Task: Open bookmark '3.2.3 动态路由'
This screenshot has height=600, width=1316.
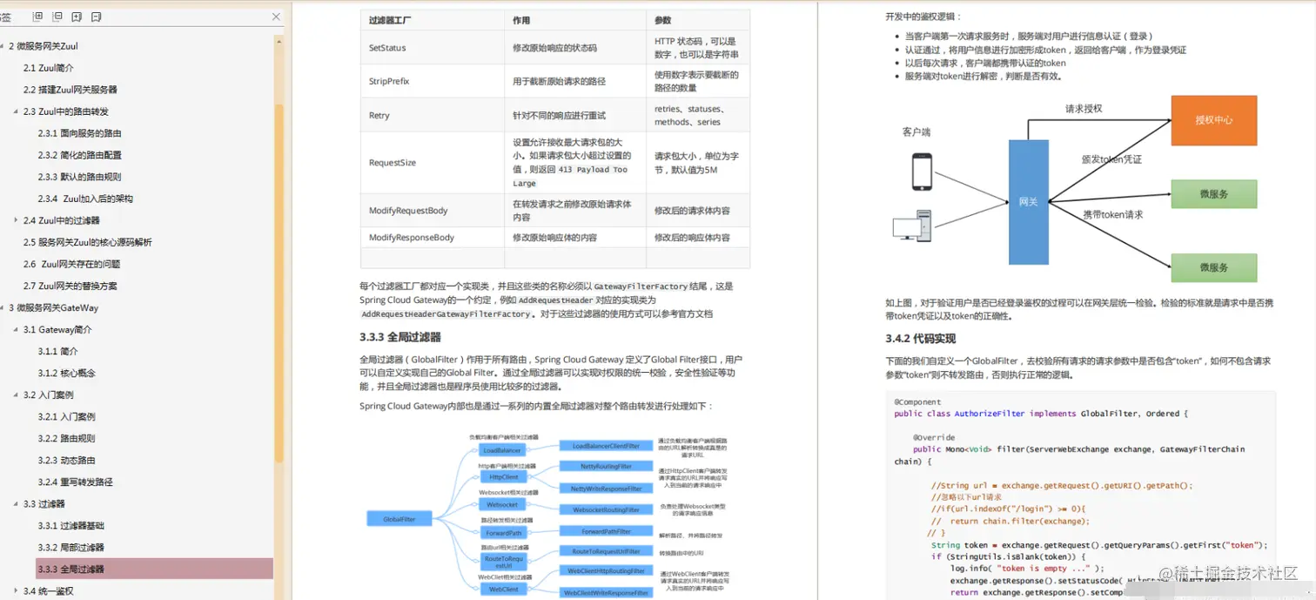Action: (x=67, y=460)
